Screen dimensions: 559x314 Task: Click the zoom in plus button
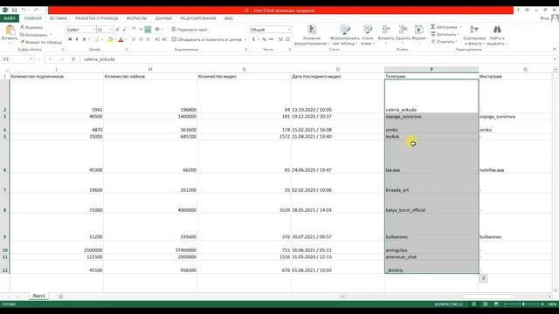[x=542, y=304]
